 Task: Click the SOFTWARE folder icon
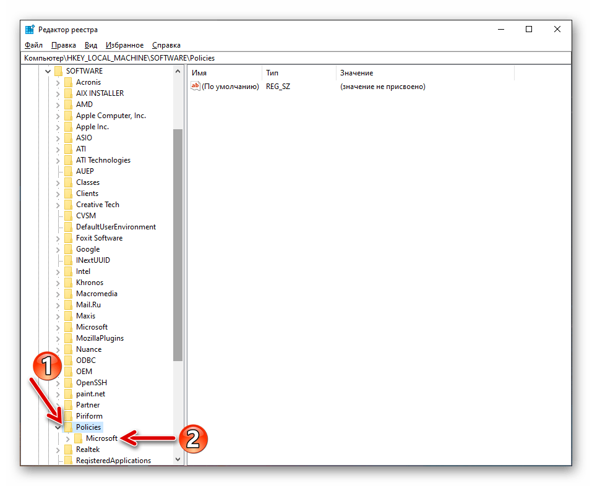59,71
